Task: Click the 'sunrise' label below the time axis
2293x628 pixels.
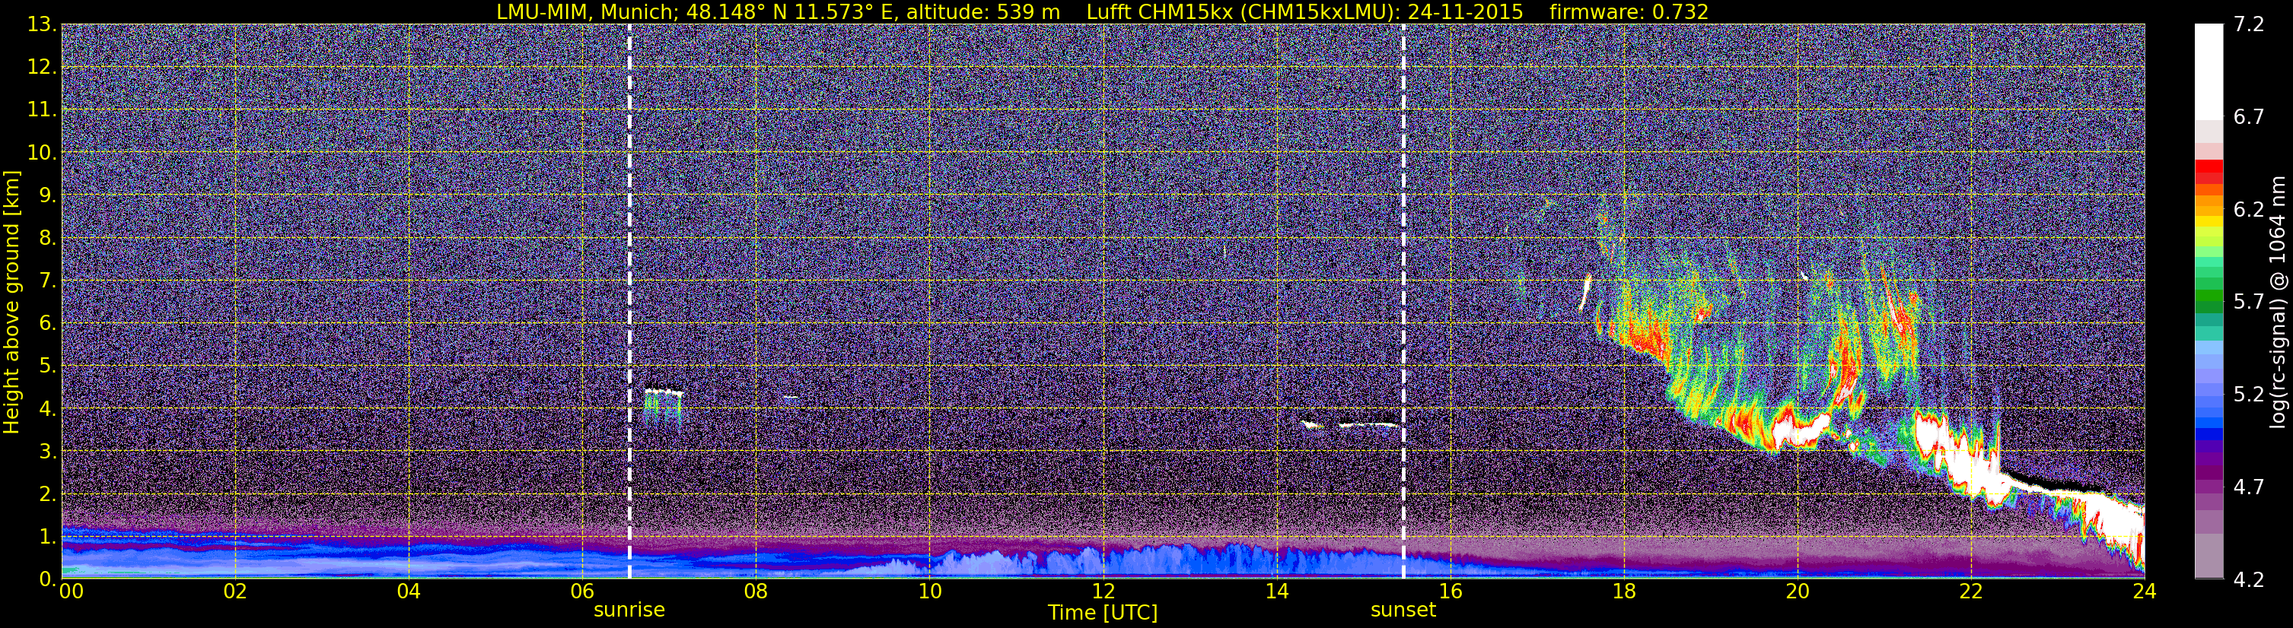Action: pyautogui.click(x=629, y=611)
